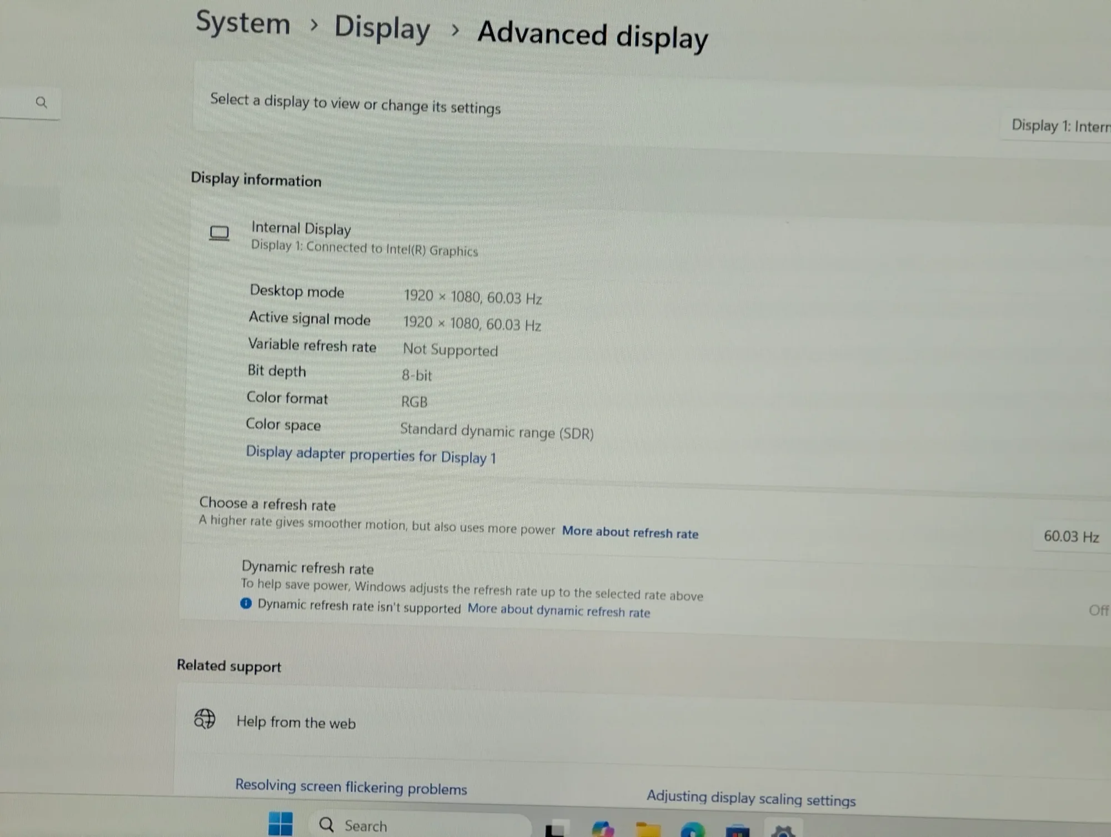Go to System in the breadcrumb

coord(243,23)
